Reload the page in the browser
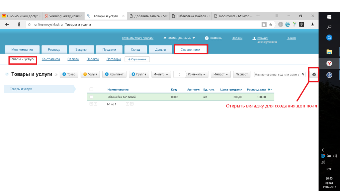Viewport: 340px width, 191px height. click(29, 25)
